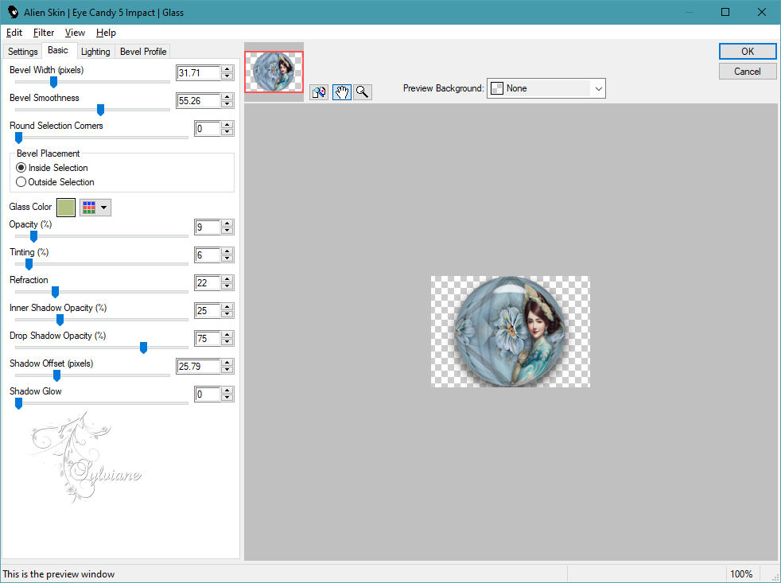Click the Tinting value field
Image resolution: width=781 pixels, height=583 pixels.
[x=208, y=255]
